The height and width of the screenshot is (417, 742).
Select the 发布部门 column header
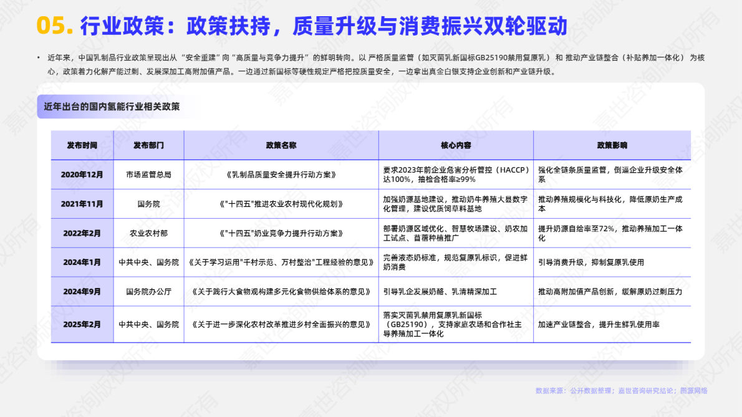pos(148,145)
